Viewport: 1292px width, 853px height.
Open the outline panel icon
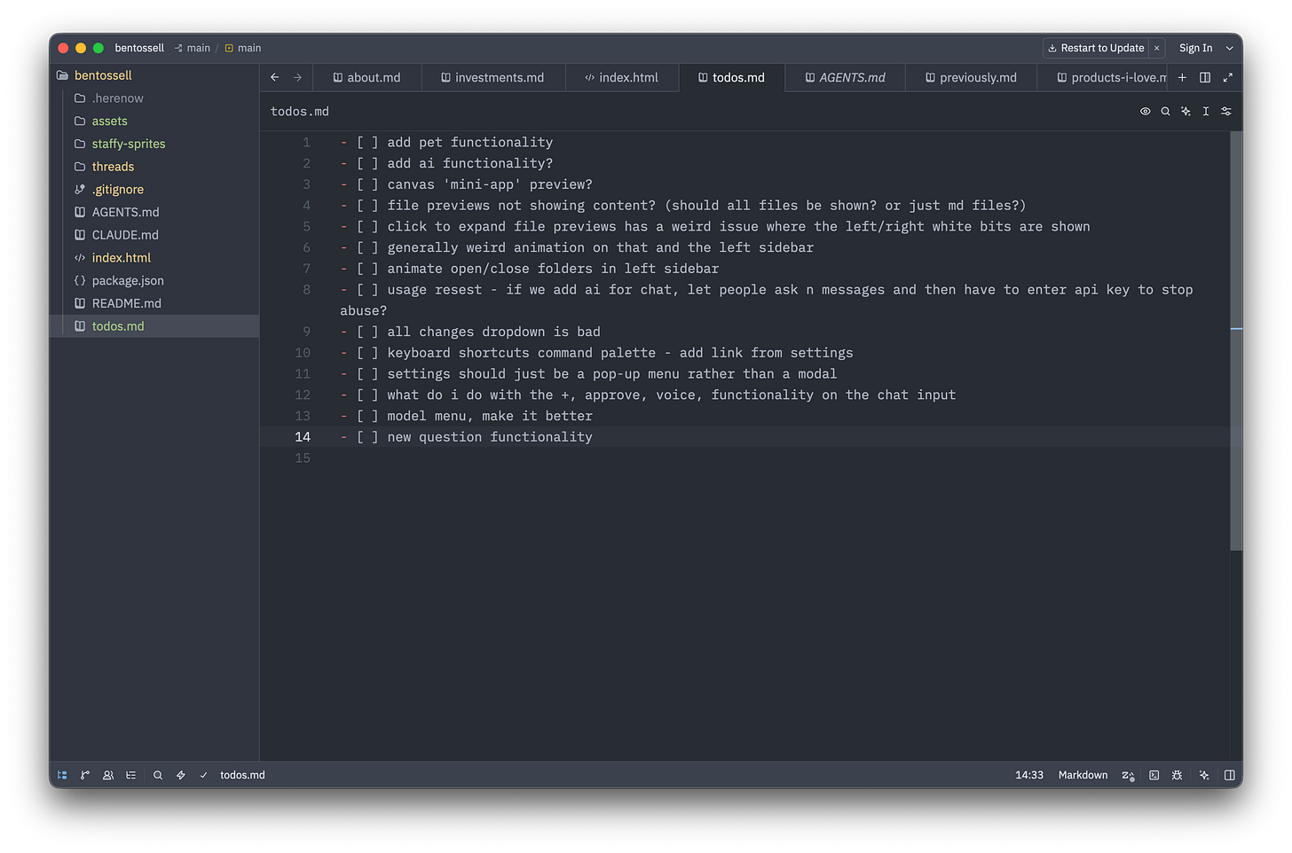(x=131, y=775)
